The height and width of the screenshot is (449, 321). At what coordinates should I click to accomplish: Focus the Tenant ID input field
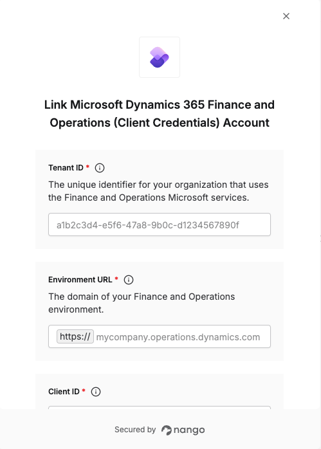coord(160,225)
